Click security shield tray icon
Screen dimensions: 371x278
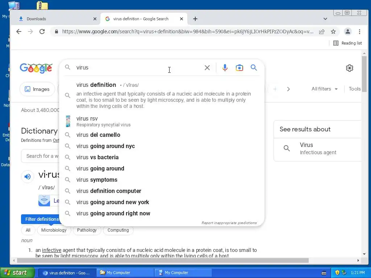click(337, 273)
